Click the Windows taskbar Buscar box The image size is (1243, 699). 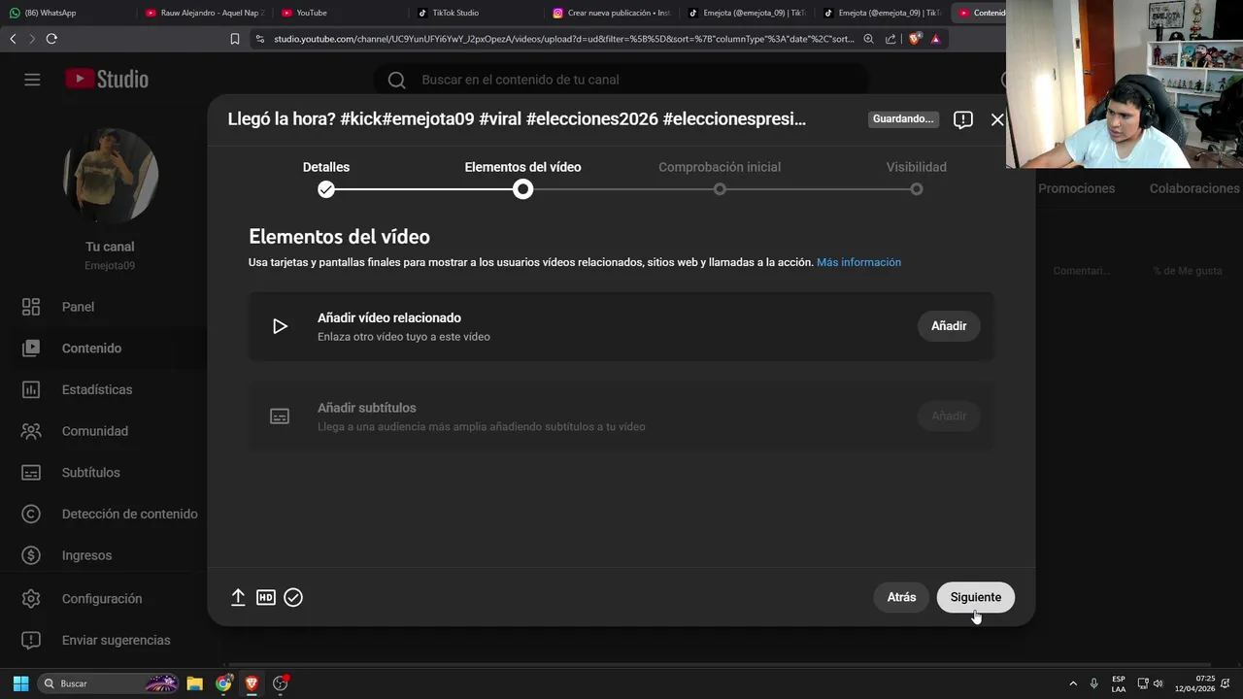click(109, 683)
